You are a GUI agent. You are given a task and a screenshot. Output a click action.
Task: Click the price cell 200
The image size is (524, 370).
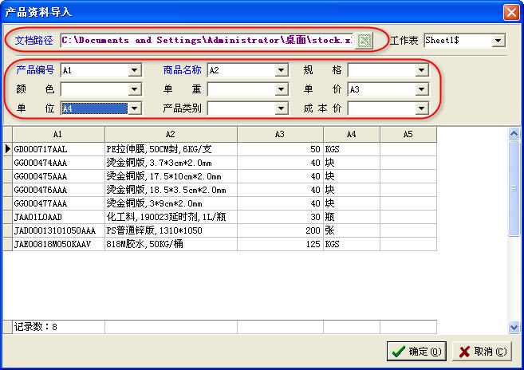281,230
